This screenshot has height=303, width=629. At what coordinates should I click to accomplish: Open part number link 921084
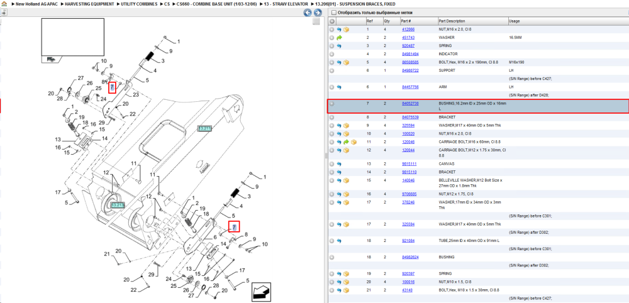pos(408,241)
